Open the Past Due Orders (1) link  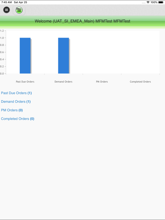[x=16, y=93]
